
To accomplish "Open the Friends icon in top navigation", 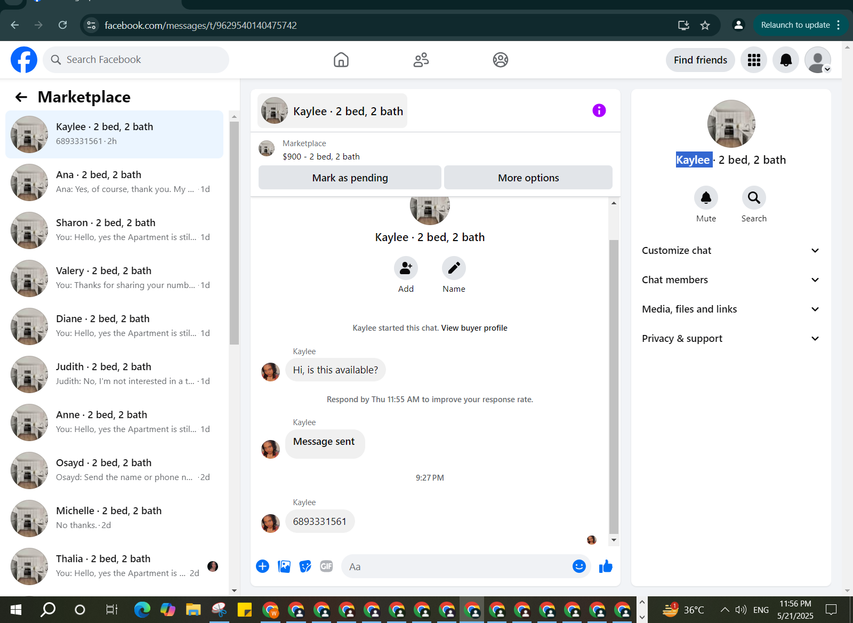I will coord(421,60).
